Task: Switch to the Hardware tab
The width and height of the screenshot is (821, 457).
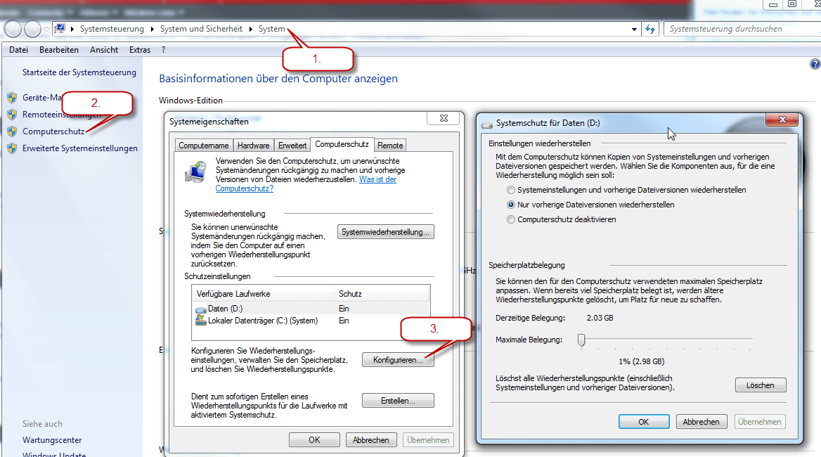Action: 254,146
